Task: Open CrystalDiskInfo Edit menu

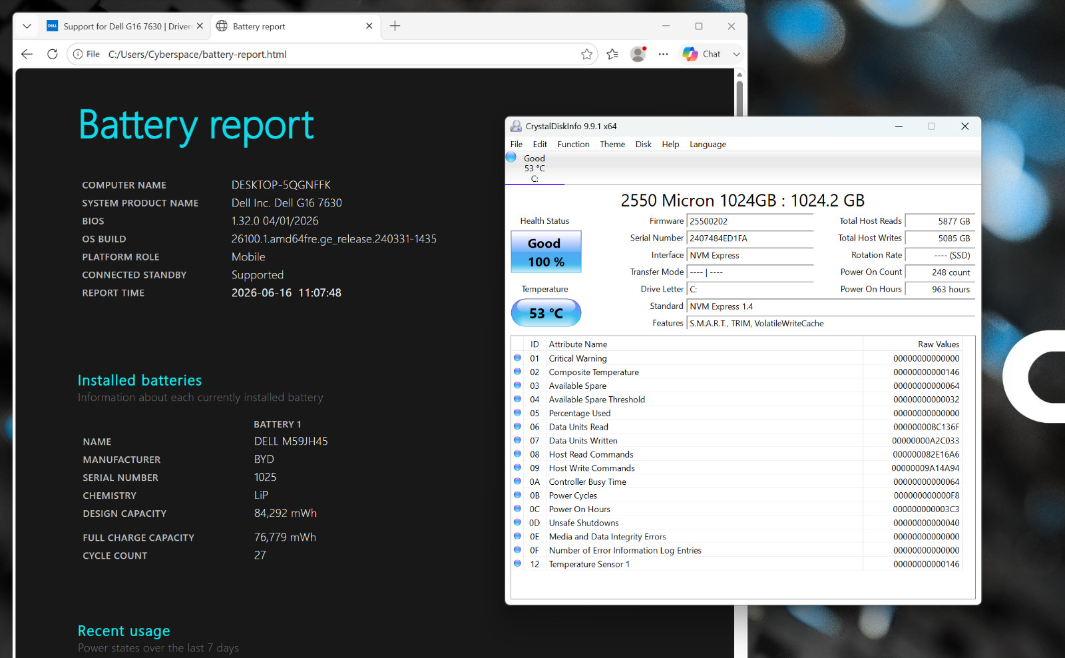Action: [540, 145]
